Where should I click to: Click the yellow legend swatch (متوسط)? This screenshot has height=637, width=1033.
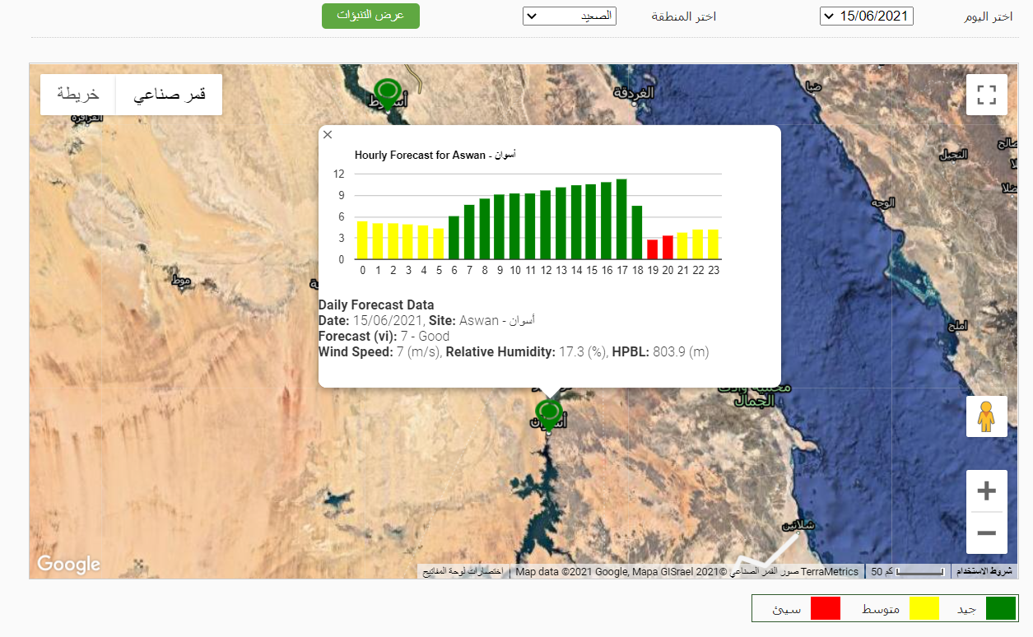[924, 608]
